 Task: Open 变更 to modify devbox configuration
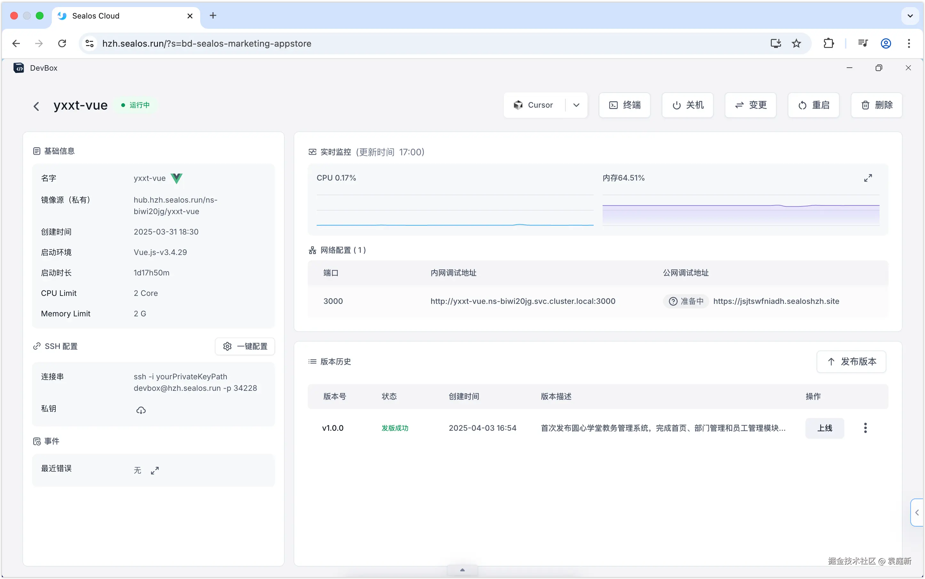750,105
